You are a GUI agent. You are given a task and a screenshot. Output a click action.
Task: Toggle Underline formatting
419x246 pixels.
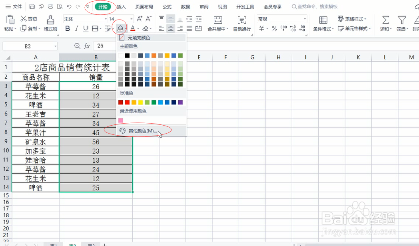coord(86,28)
